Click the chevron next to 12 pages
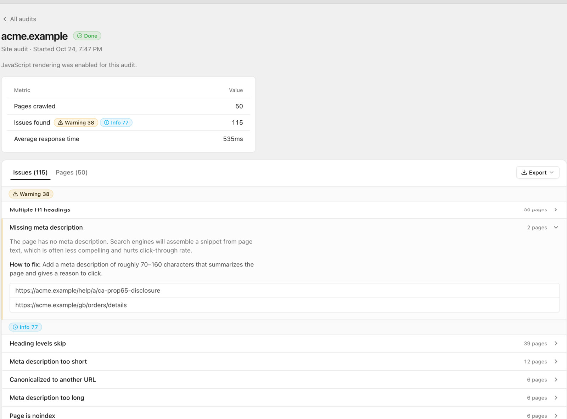This screenshot has height=419, width=567. coord(556,361)
